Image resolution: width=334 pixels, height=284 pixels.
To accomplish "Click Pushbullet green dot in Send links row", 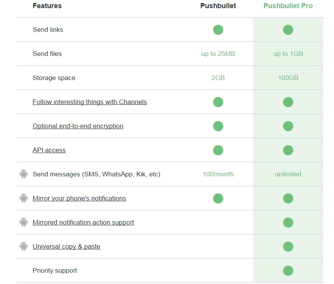I will coord(218,30).
